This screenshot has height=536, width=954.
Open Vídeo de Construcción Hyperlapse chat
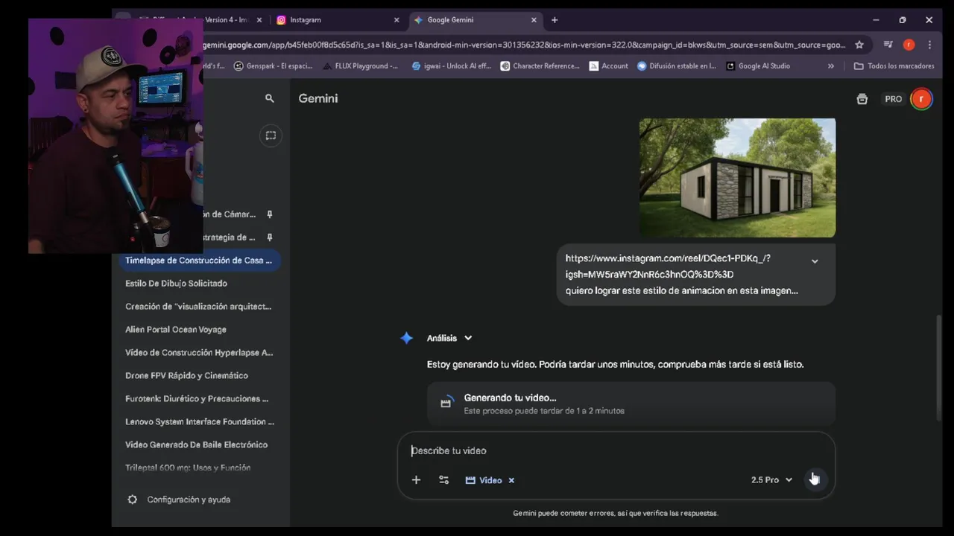(x=199, y=353)
